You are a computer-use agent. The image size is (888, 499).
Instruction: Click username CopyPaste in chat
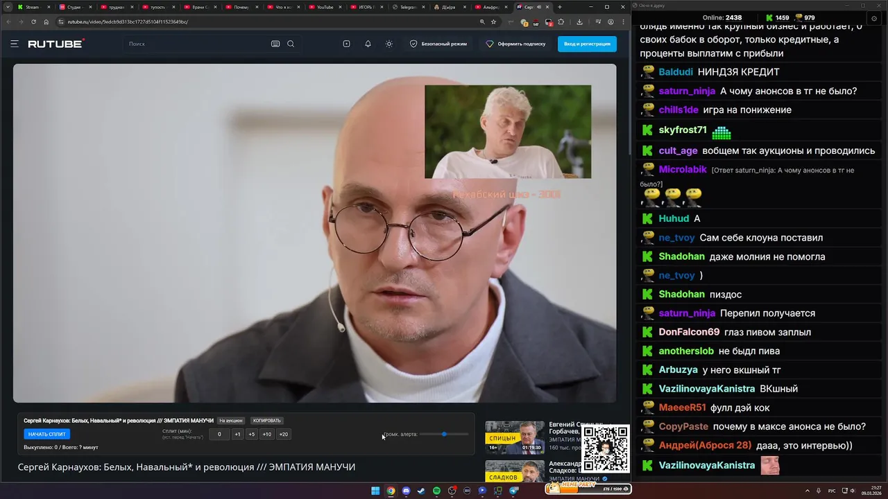(683, 427)
